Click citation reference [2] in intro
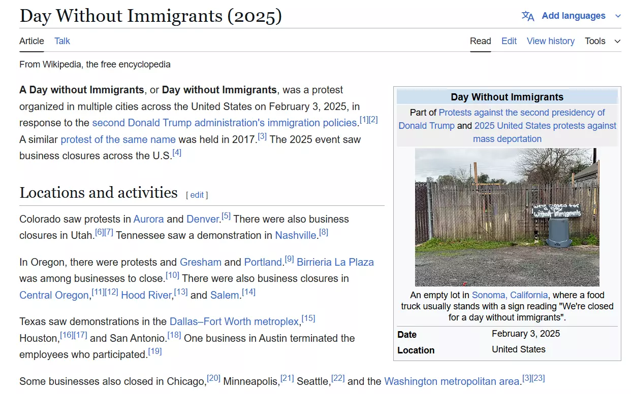This screenshot has height=394, width=631. click(x=373, y=120)
